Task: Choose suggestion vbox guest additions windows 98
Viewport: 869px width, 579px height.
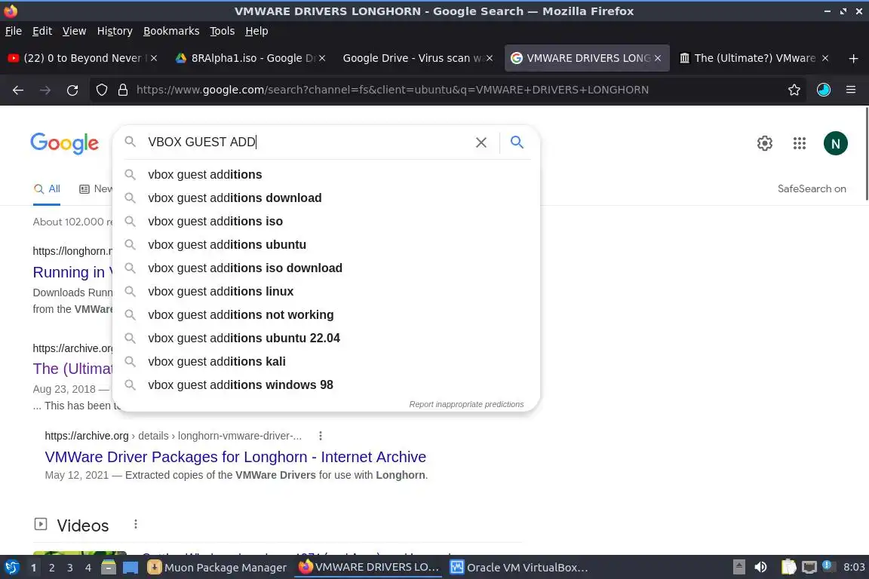Action: pos(326,384)
